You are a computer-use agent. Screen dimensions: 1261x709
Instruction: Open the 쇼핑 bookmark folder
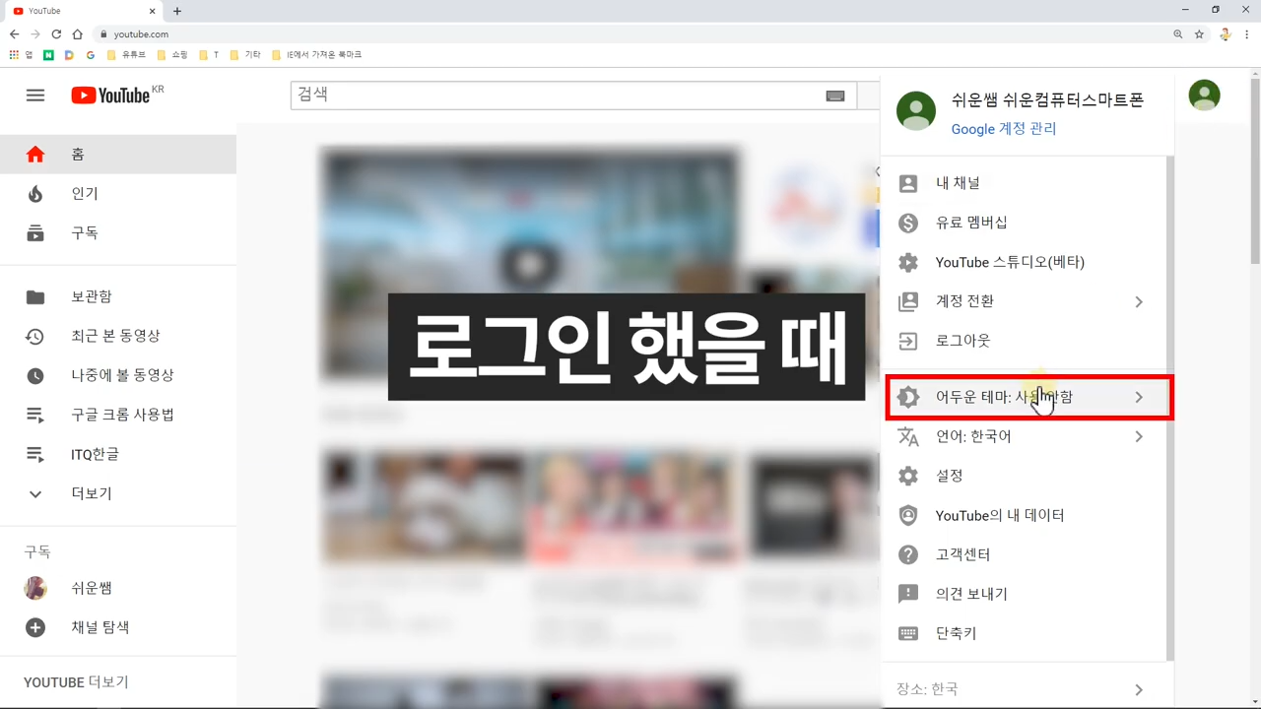(172, 55)
